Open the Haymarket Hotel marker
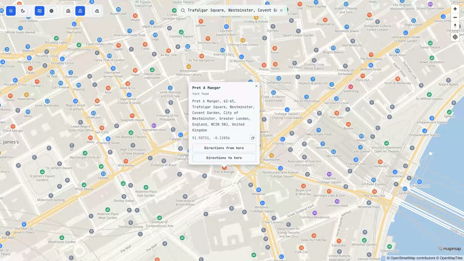Image resolution: width=464 pixels, height=261 pixels. [x=154, y=125]
